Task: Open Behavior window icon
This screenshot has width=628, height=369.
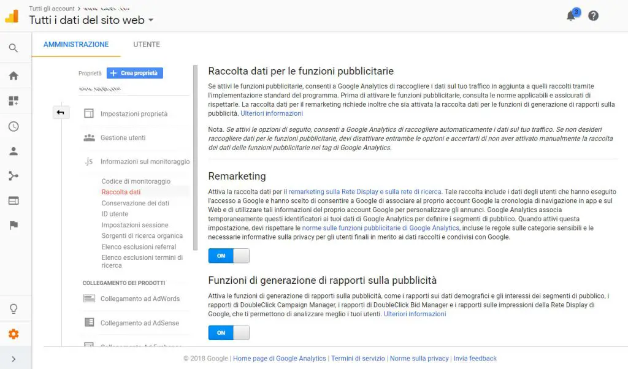Action: coord(13,200)
